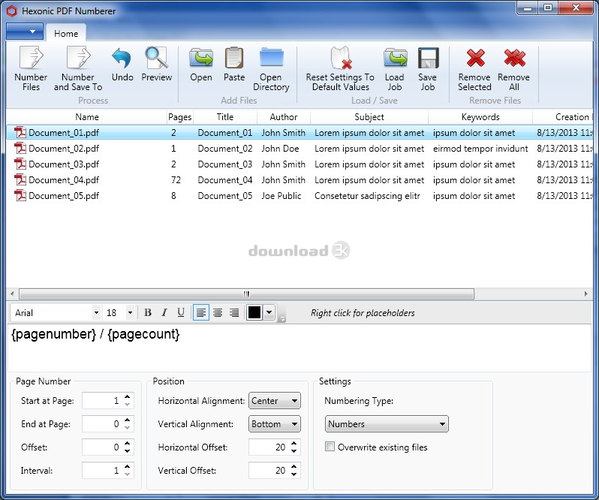The width and height of the screenshot is (599, 500).
Task: Click the Joe Public author cell
Action: pyautogui.click(x=281, y=195)
